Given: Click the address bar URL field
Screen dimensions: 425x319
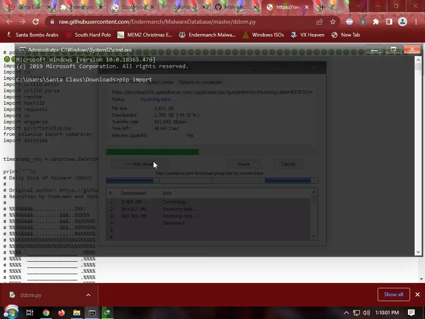Looking at the screenshot, I should [157, 22].
